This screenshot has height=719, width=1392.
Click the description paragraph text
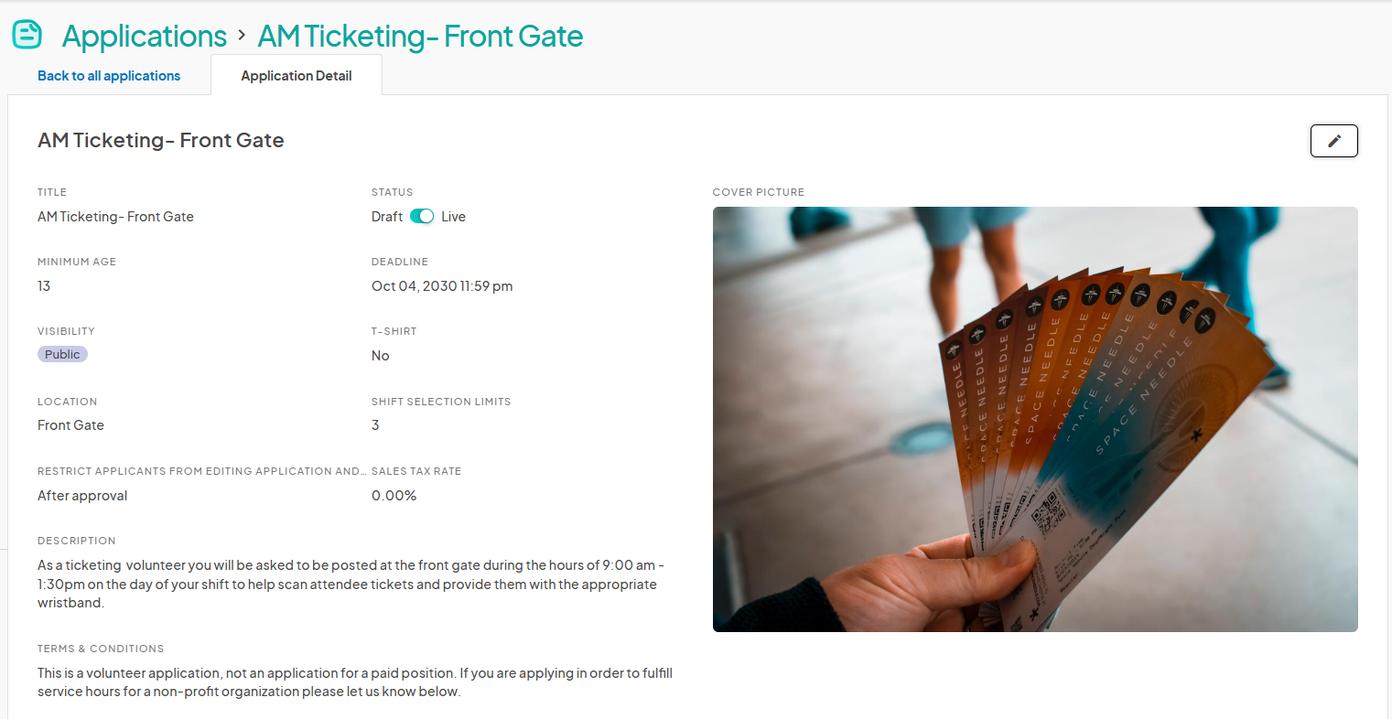coord(351,584)
